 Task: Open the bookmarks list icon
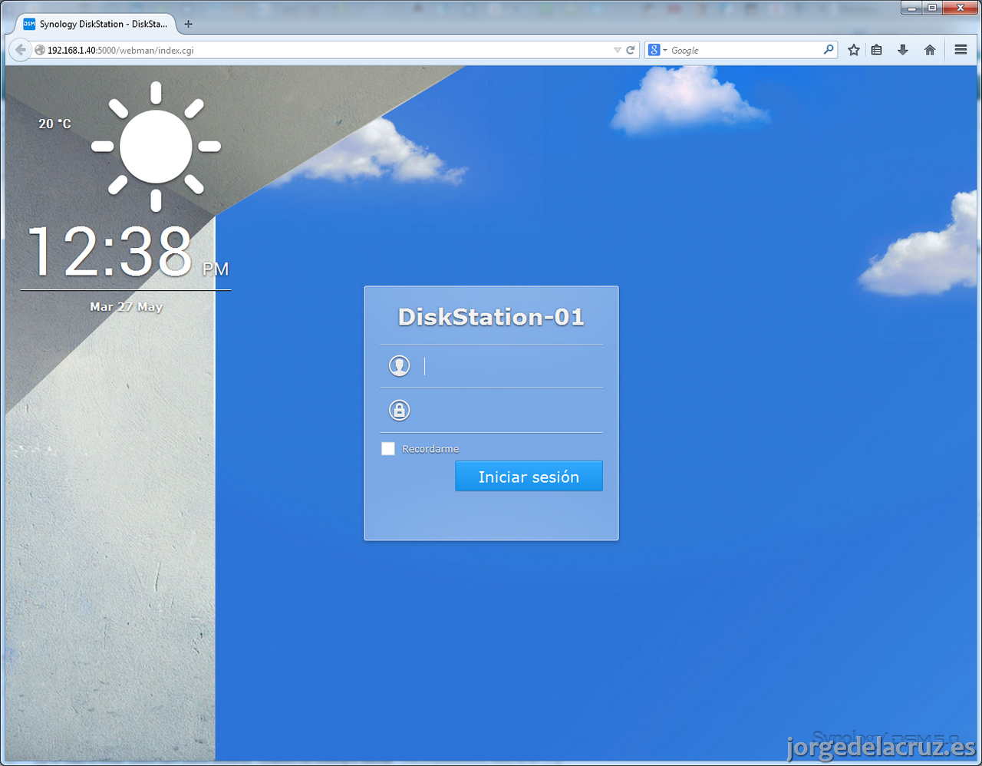coord(877,50)
